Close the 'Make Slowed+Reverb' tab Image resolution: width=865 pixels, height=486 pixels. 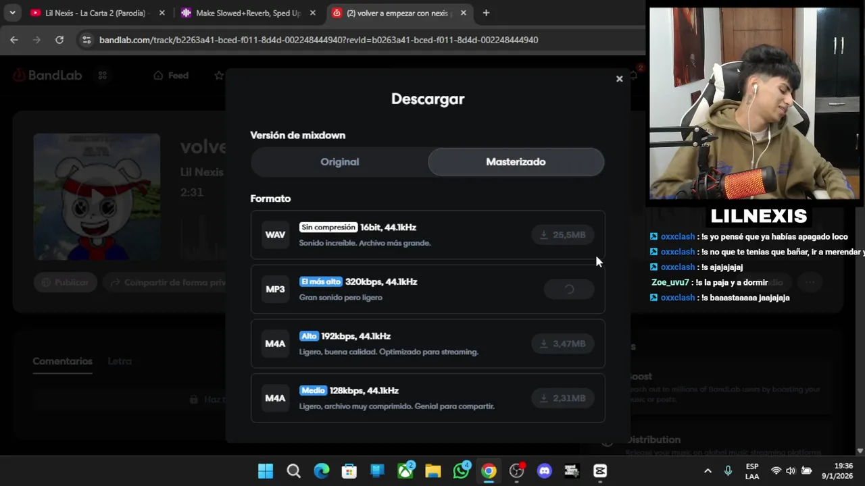[x=312, y=13]
